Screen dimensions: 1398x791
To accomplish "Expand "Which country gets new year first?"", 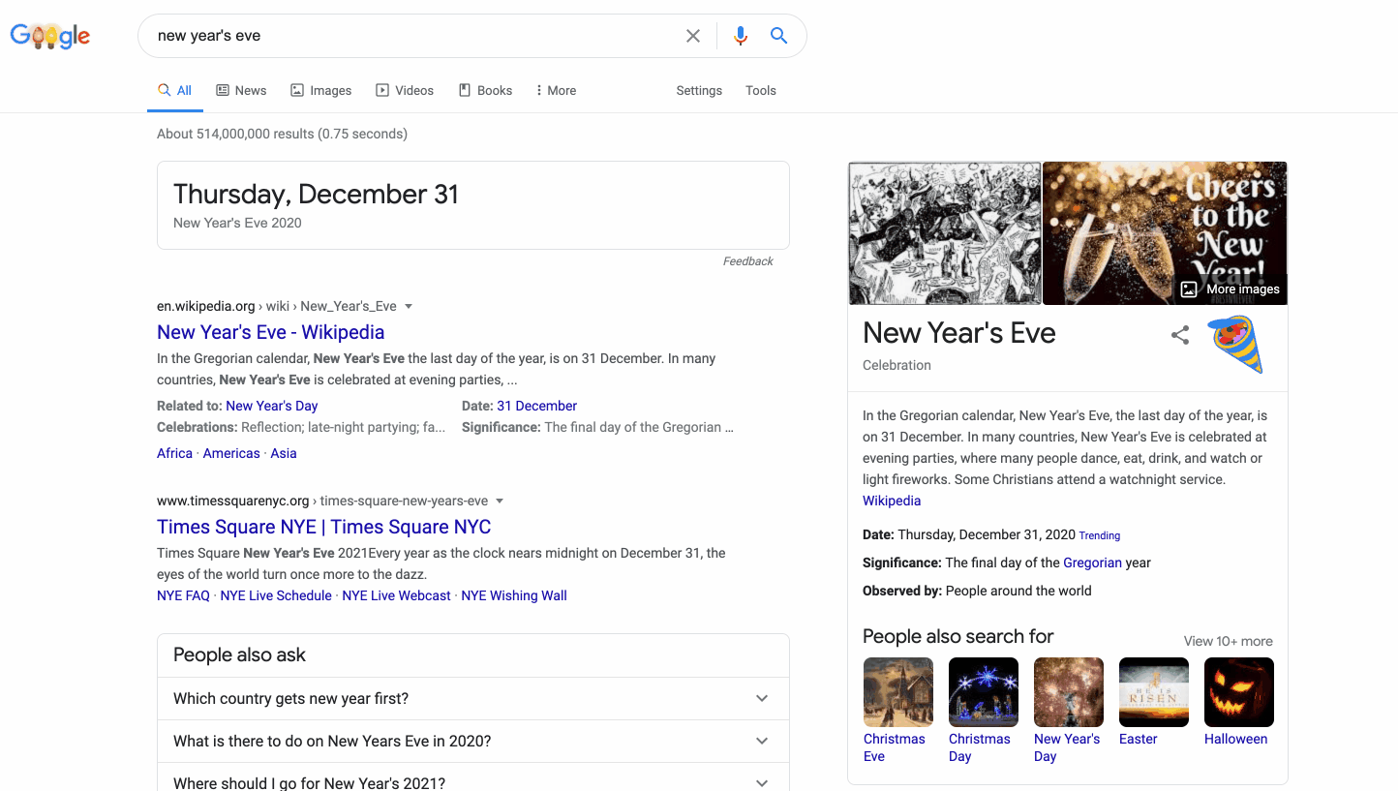I will (x=472, y=699).
